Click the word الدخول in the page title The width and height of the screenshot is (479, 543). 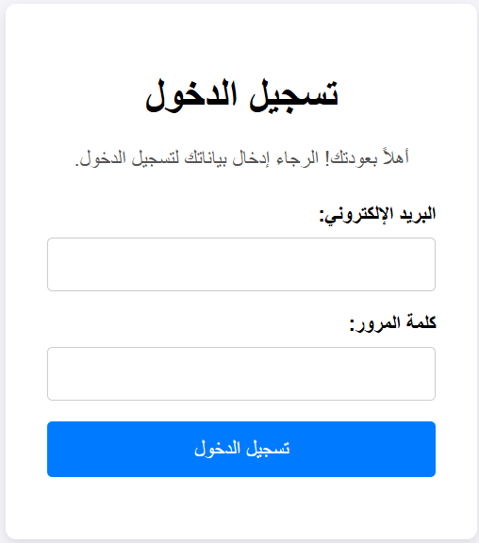[x=191, y=95]
